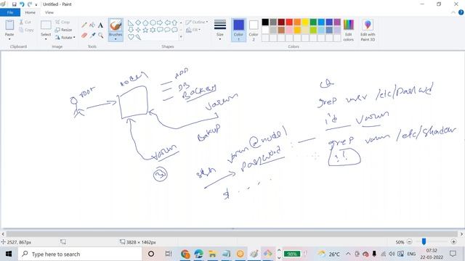Expand the Shapes gallery more arrow
465x261 pixels.
[181, 37]
